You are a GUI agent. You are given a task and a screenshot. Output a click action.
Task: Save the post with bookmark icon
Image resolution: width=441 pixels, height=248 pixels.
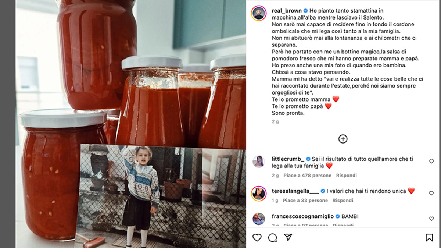click(x=429, y=238)
